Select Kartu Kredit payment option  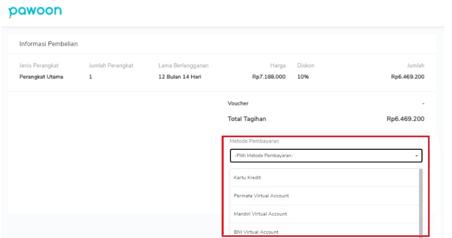point(324,178)
